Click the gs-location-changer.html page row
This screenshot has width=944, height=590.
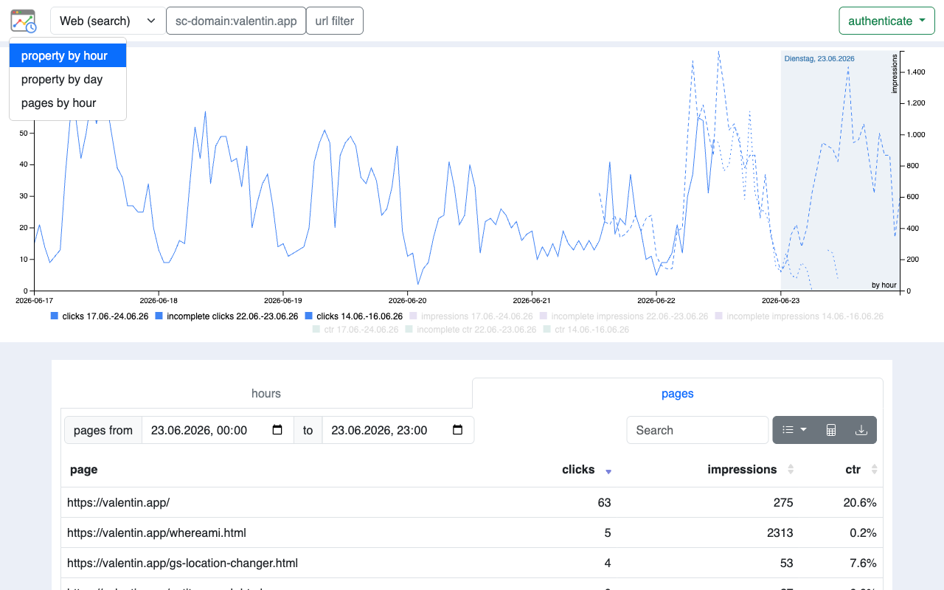(x=472, y=563)
